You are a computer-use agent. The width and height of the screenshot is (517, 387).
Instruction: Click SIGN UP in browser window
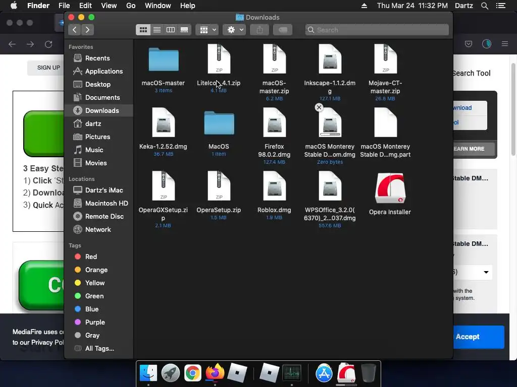(48, 68)
